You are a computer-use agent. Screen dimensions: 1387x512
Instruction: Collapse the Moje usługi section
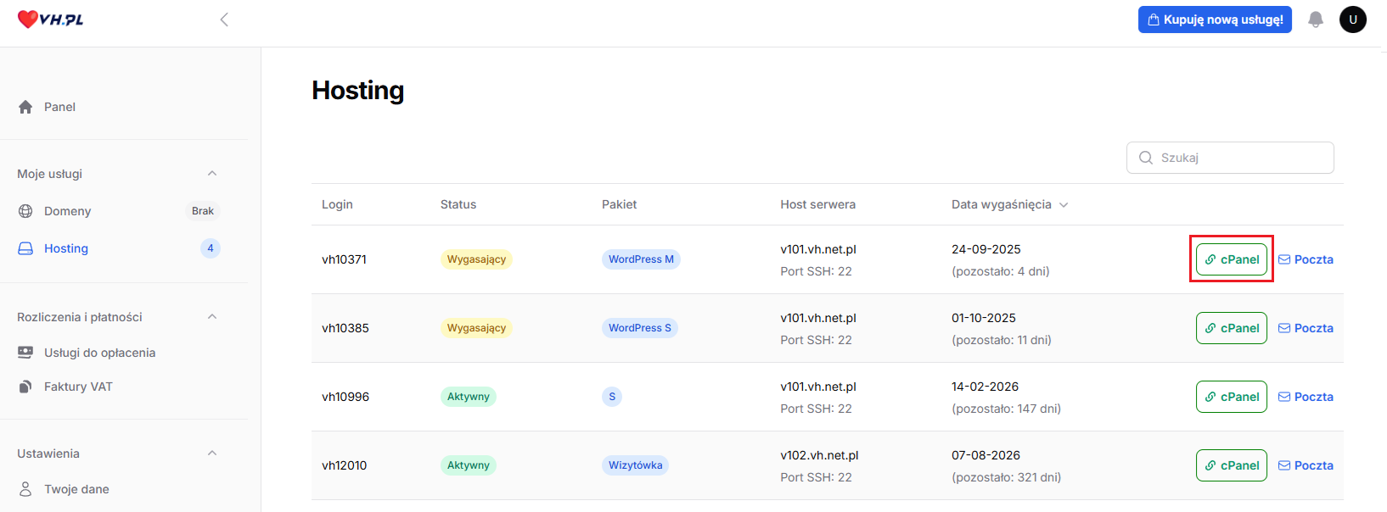212,174
